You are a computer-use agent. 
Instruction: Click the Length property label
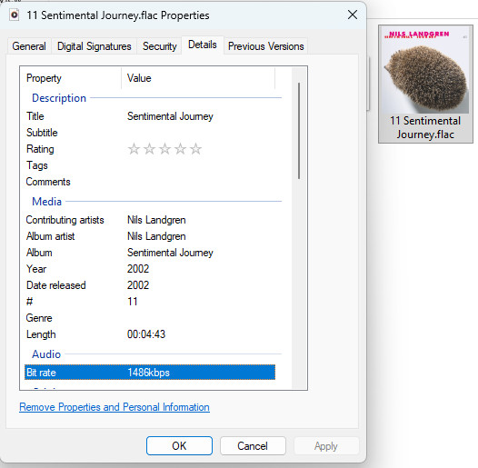pyautogui.click(x=41, y=334)
